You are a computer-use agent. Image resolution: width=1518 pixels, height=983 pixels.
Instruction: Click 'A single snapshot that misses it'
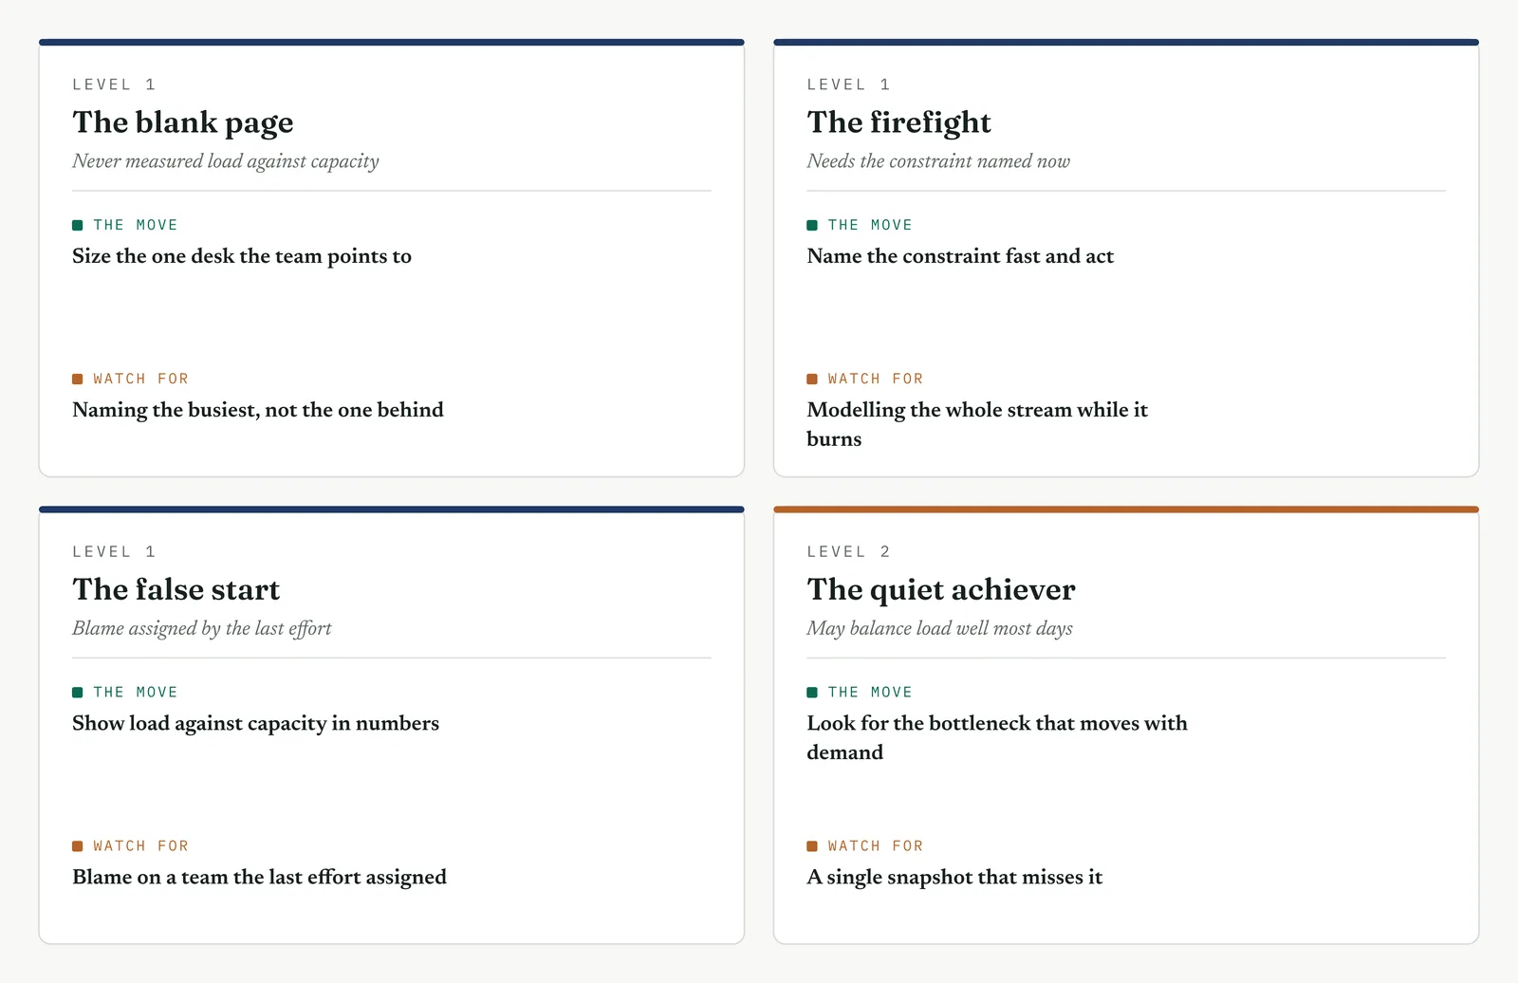(954, 877)
